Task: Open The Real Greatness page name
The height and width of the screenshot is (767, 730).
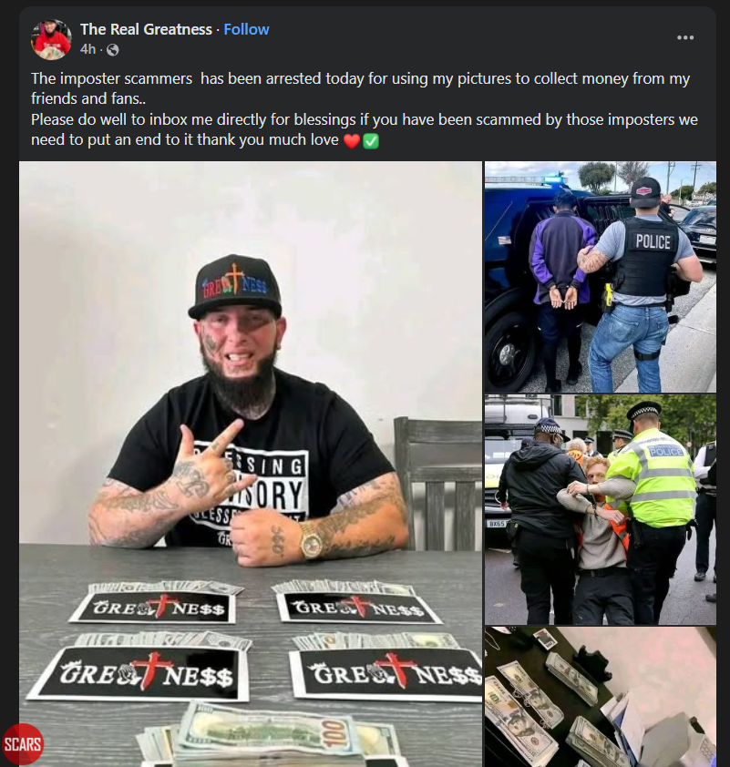Action: pos(146,29)
